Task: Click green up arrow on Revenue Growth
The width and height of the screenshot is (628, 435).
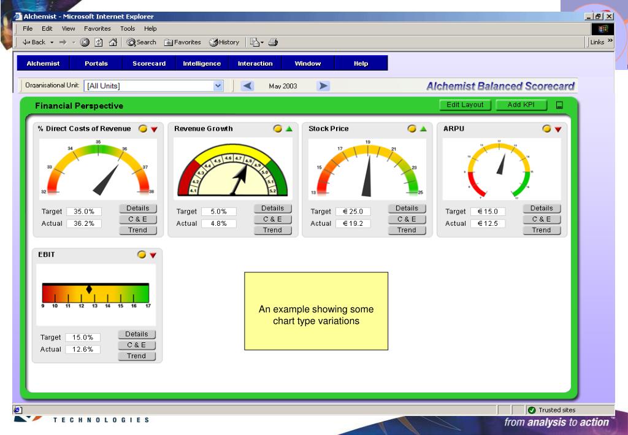Action: [289, 129]
